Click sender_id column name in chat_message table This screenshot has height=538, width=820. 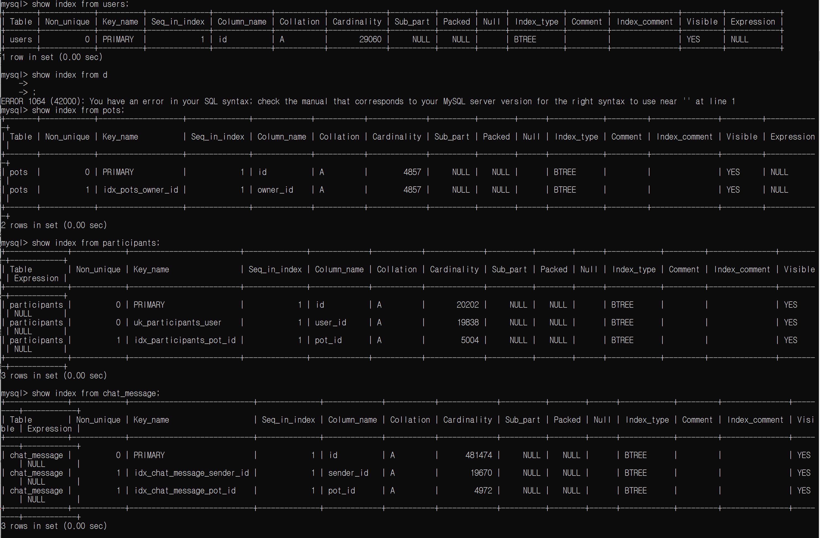pos(348,473)
